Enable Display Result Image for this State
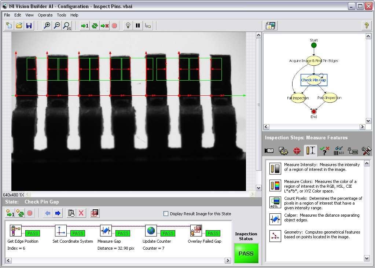Viewport: 375px width, 268px height. 166,214
